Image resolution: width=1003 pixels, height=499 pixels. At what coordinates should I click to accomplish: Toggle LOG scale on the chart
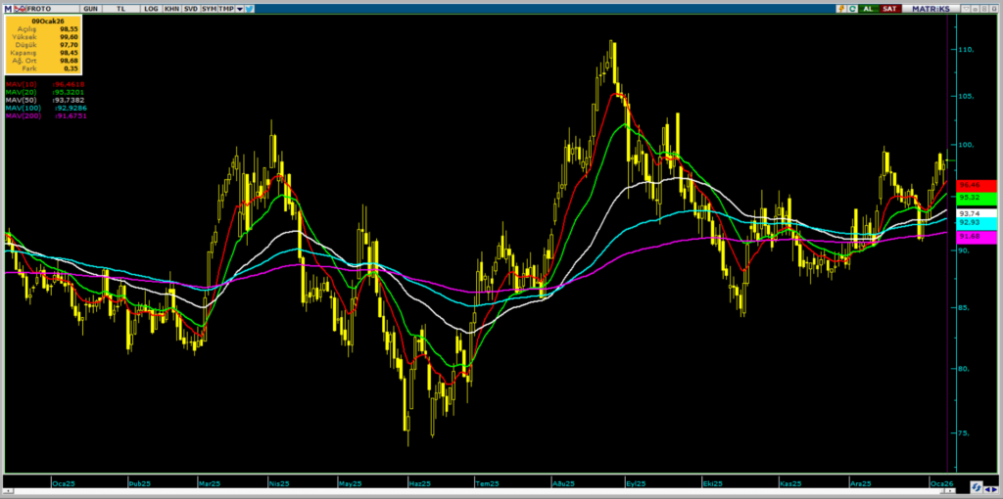click(x=150, y=8)
